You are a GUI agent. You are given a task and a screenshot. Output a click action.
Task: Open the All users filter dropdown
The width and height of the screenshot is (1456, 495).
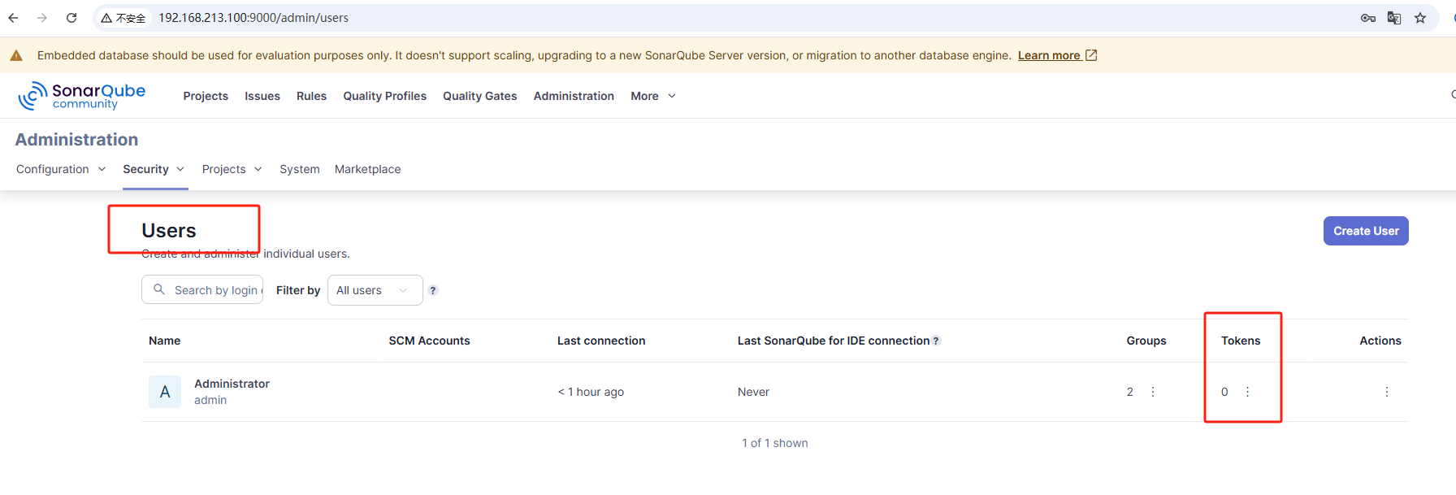pos(375,290)
